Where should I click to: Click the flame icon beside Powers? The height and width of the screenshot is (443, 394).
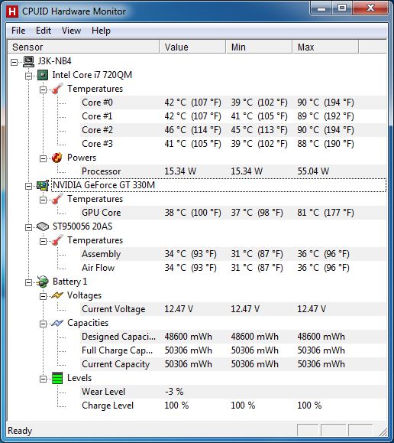57,158
